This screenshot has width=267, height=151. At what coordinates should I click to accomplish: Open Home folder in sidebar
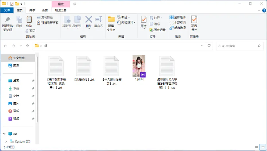(x=18, y=58)
